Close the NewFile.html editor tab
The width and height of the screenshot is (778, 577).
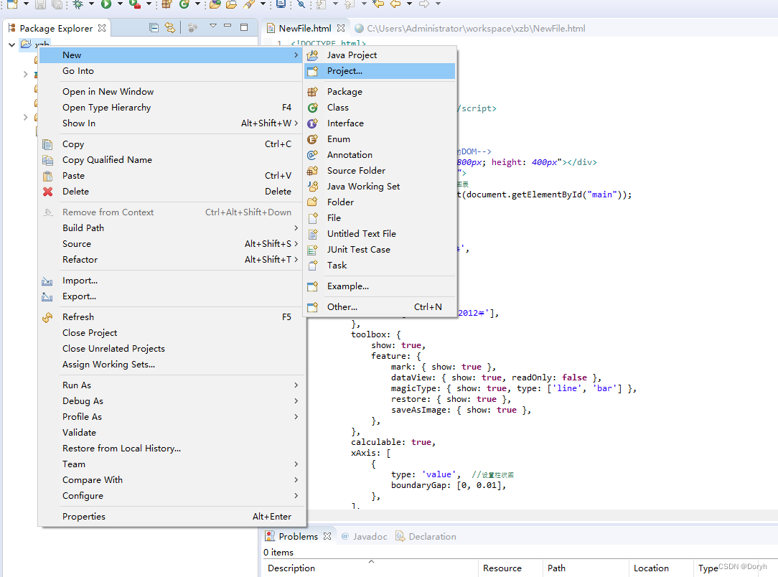click(x=340, y=28)
